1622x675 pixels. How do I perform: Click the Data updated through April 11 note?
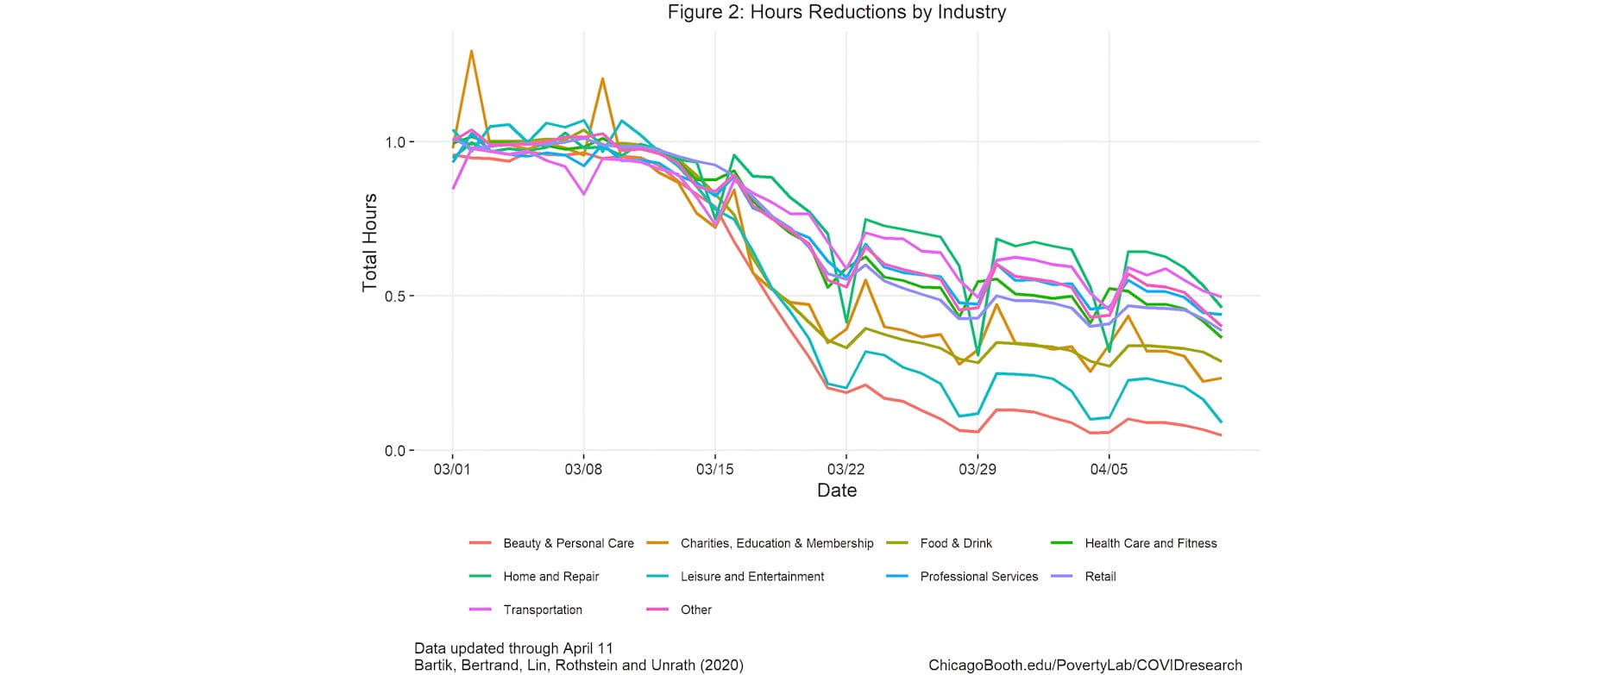click(x=513, y=648)
